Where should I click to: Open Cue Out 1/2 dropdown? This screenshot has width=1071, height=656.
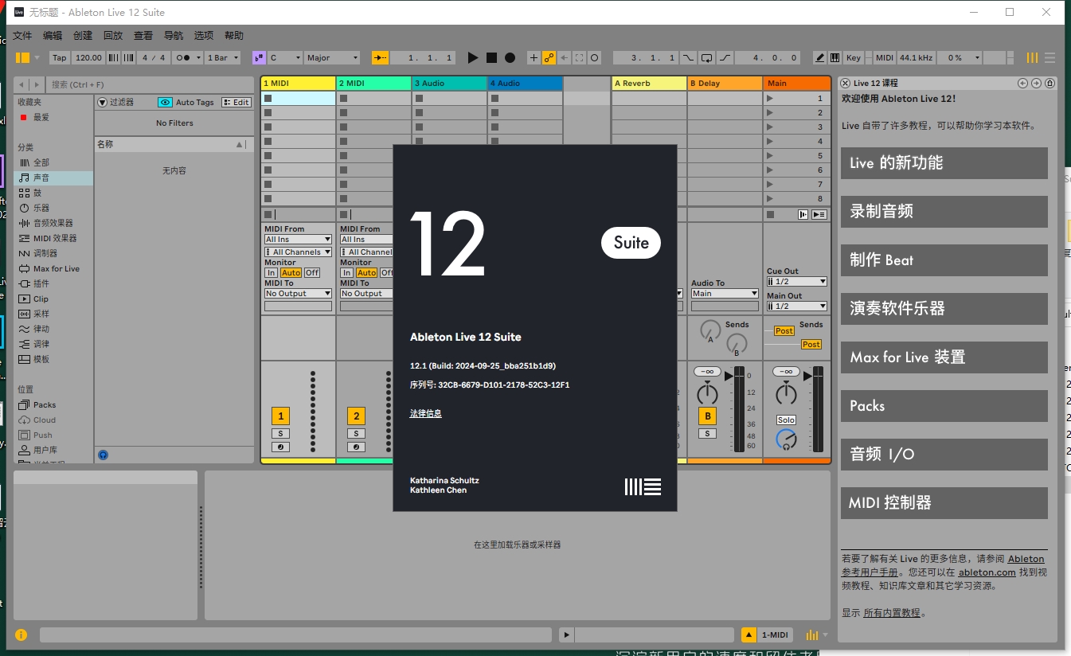tap(796, 281)
